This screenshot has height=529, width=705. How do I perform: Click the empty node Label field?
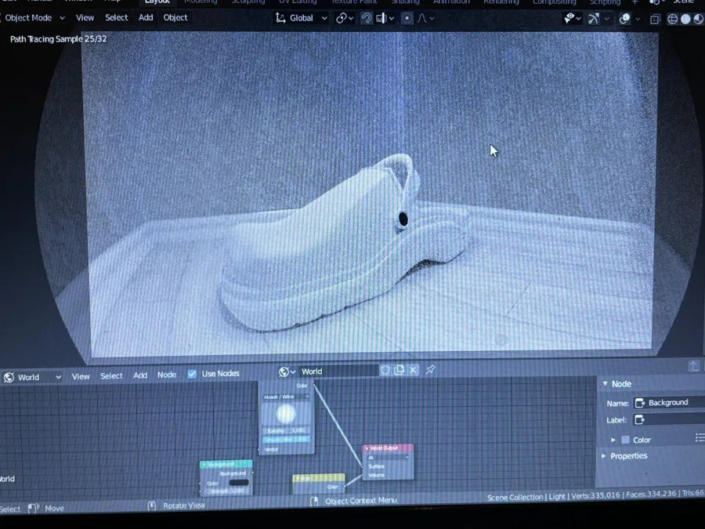coord(669,420)
